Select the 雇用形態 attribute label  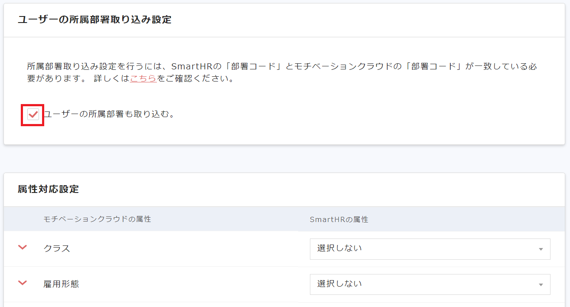coord(61,284)
